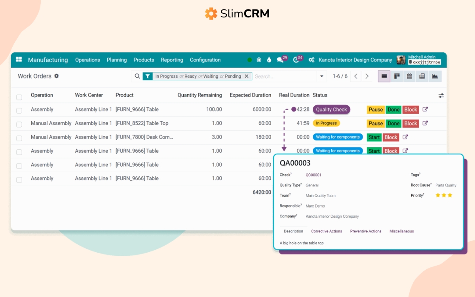
Task: Open the apps grid home menu icon
Action: tap(19, 60)
